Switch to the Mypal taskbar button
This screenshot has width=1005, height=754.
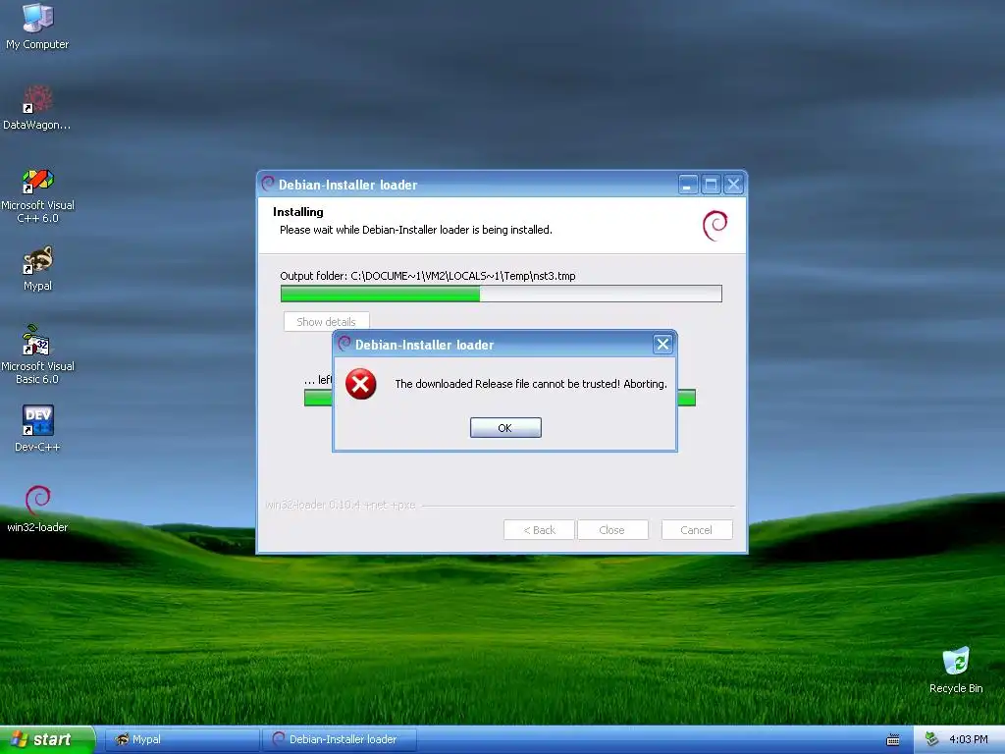click(x=182, y=739)
